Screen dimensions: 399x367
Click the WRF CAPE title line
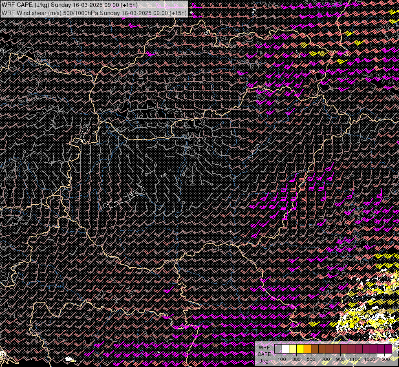click(x=70, y=5)
